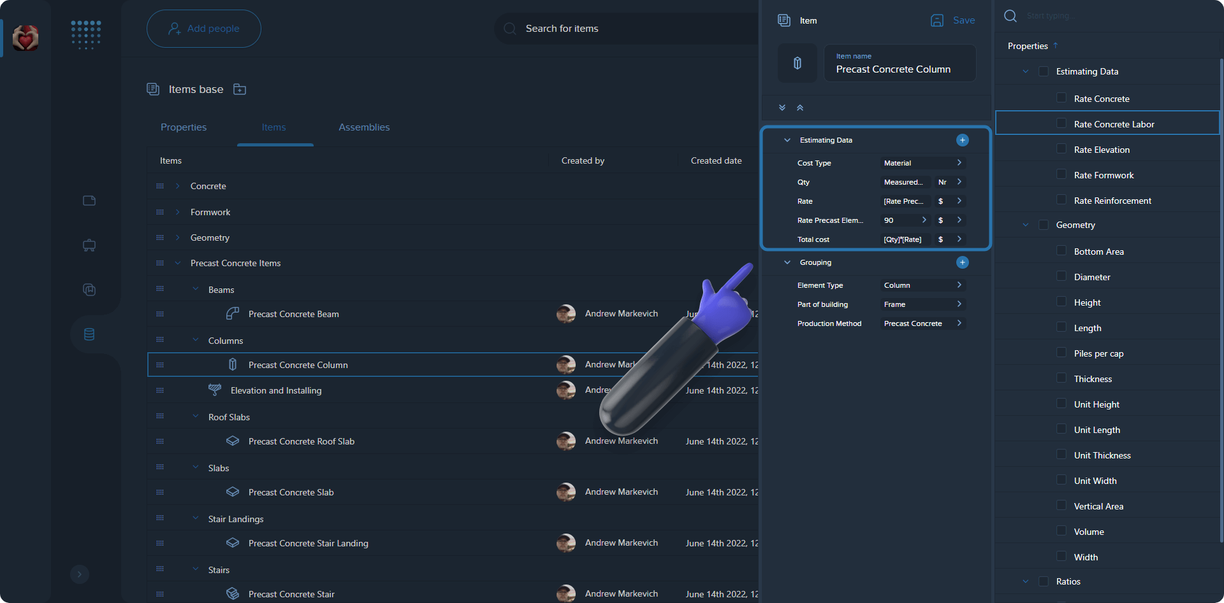Image resolution: width=1224 pixels, height=603 pixels.
Task: Click the stair icon of Precast Concrete Stair
Action: [233, 593]
